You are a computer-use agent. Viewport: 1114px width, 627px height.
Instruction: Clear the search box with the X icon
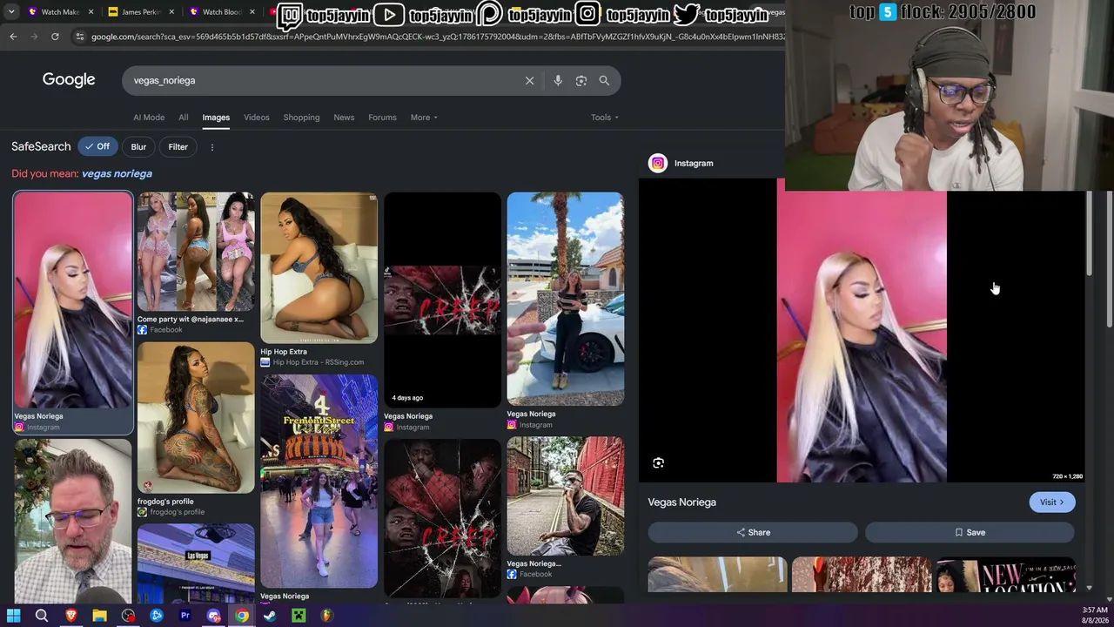(529, 80)
